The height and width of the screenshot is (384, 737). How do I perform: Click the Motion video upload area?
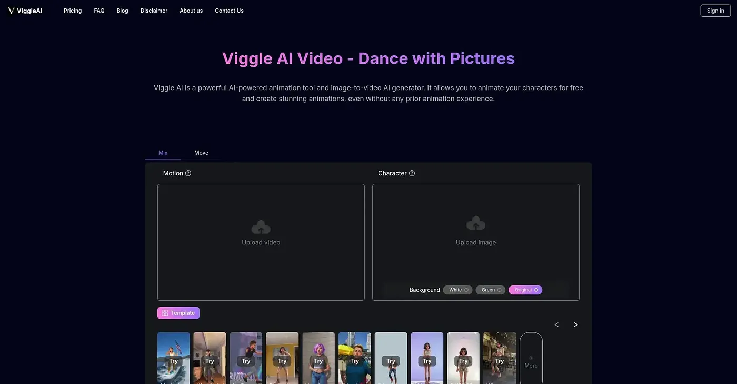pyautogui.click(x=261, y=242)
